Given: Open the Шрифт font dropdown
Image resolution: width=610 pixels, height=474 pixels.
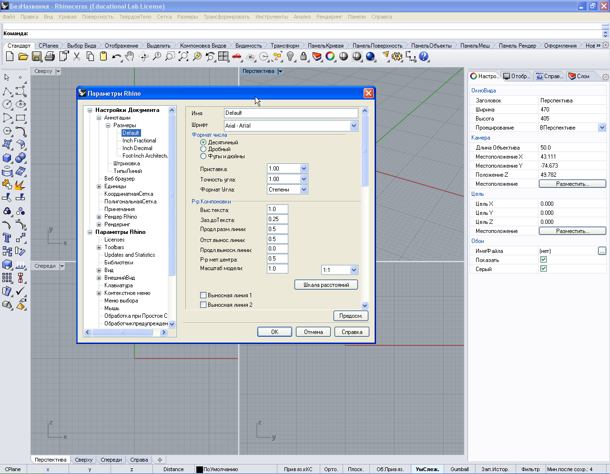Looking at the screenshot, I should coord(354,126).
